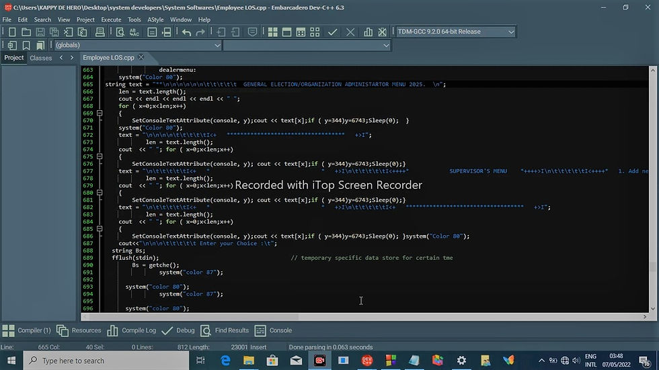Click the Close file toolbar icon
The image size is (659, 370).
[68, 32]
